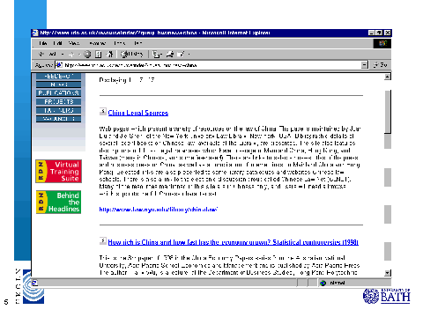The image size is (423, 317).
Task: Select the Publications sidebar button
Action: [x=59, y=93]
